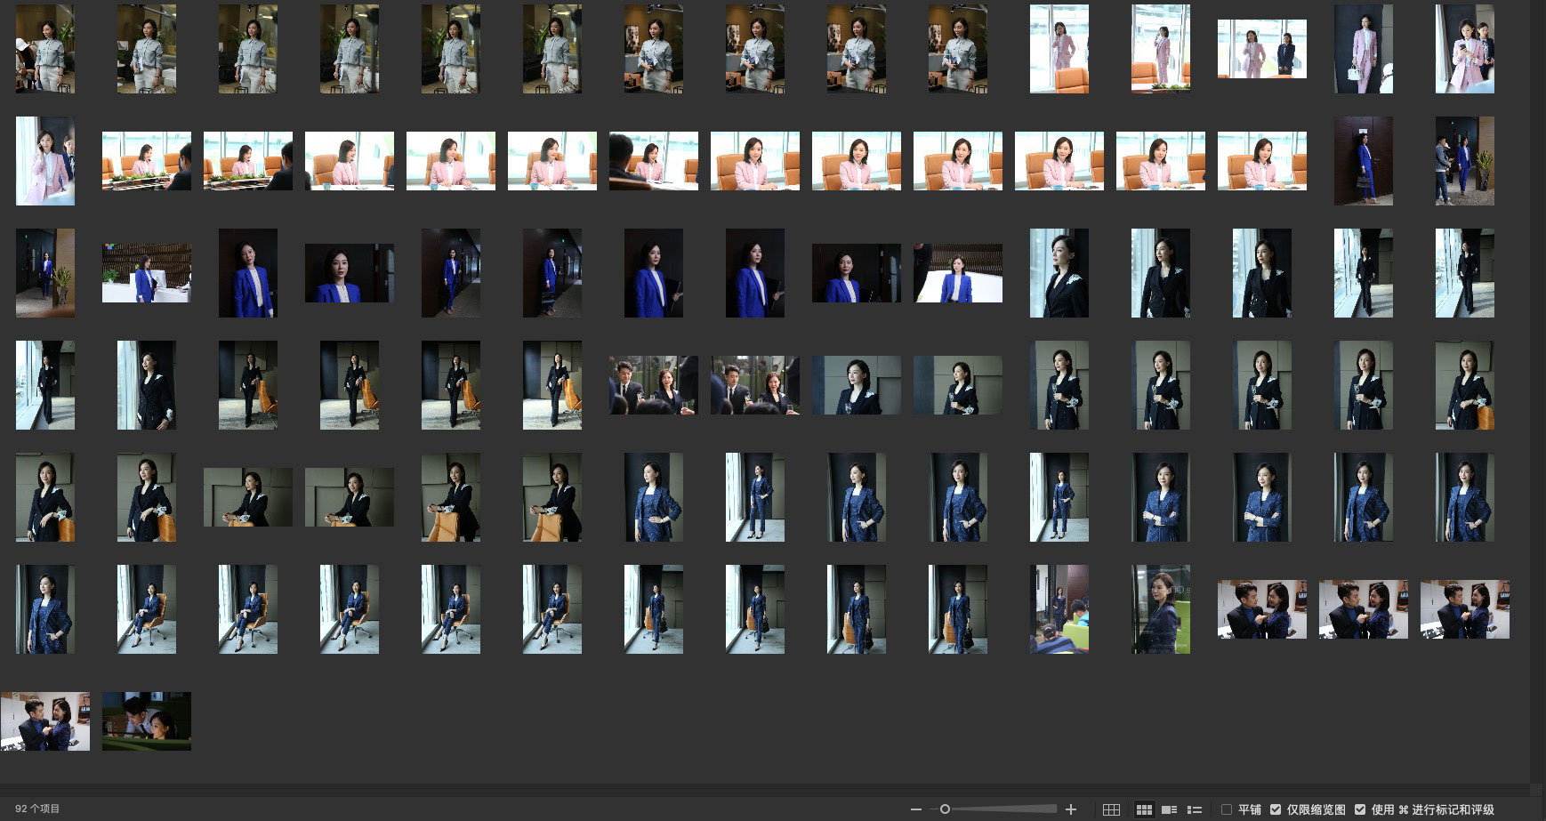1546x821 pixels.
Task: Select the portrait with bright green background
Action: [1161, 609]
